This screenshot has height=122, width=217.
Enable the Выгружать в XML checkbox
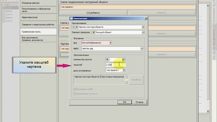(x=75, y=89)
